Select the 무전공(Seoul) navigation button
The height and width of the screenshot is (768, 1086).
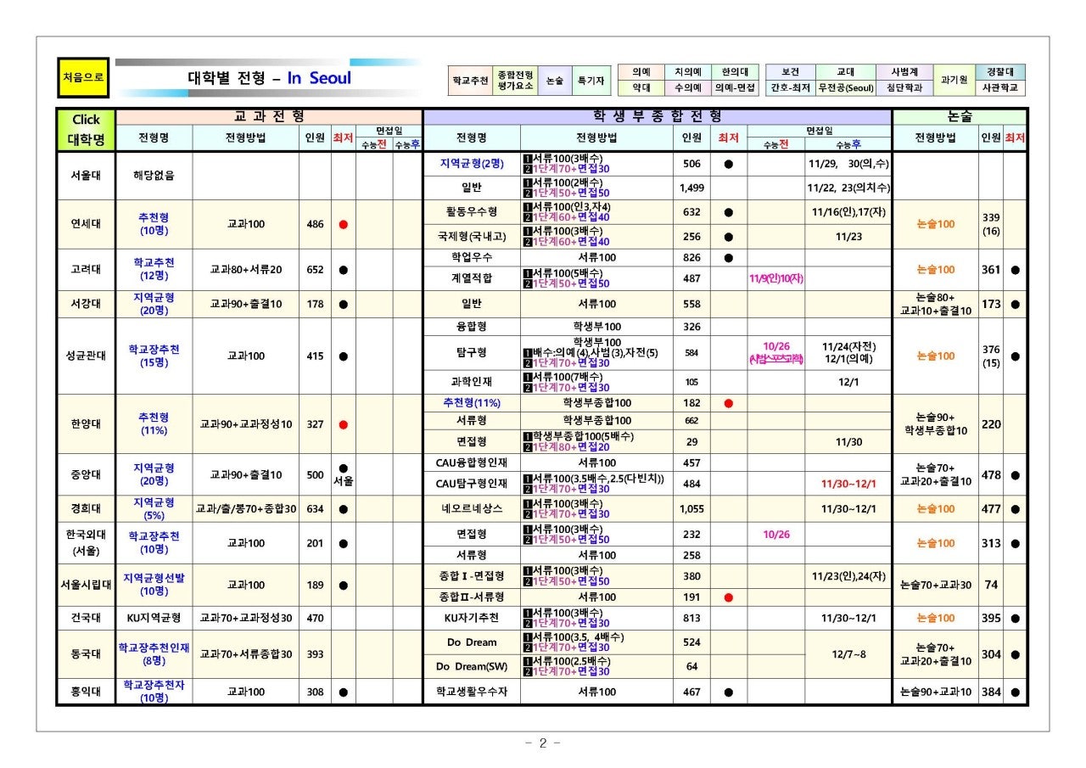pos(846,88)
